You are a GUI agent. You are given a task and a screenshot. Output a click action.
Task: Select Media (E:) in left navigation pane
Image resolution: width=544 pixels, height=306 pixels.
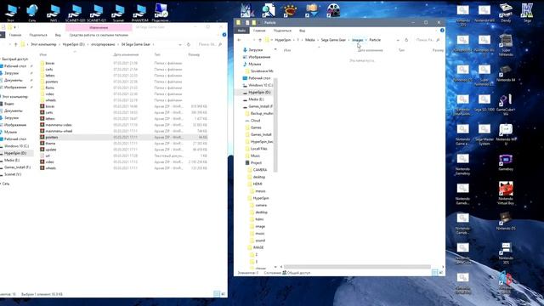[x=12, y=161]
